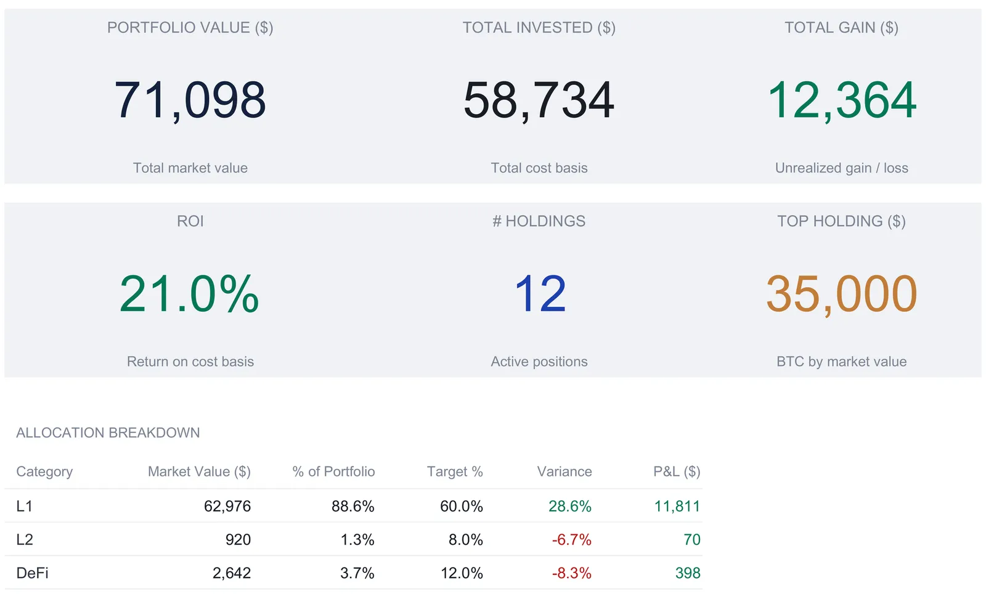
Task: Select the total invested figure 58,734
Action: (x=539, y=100)
